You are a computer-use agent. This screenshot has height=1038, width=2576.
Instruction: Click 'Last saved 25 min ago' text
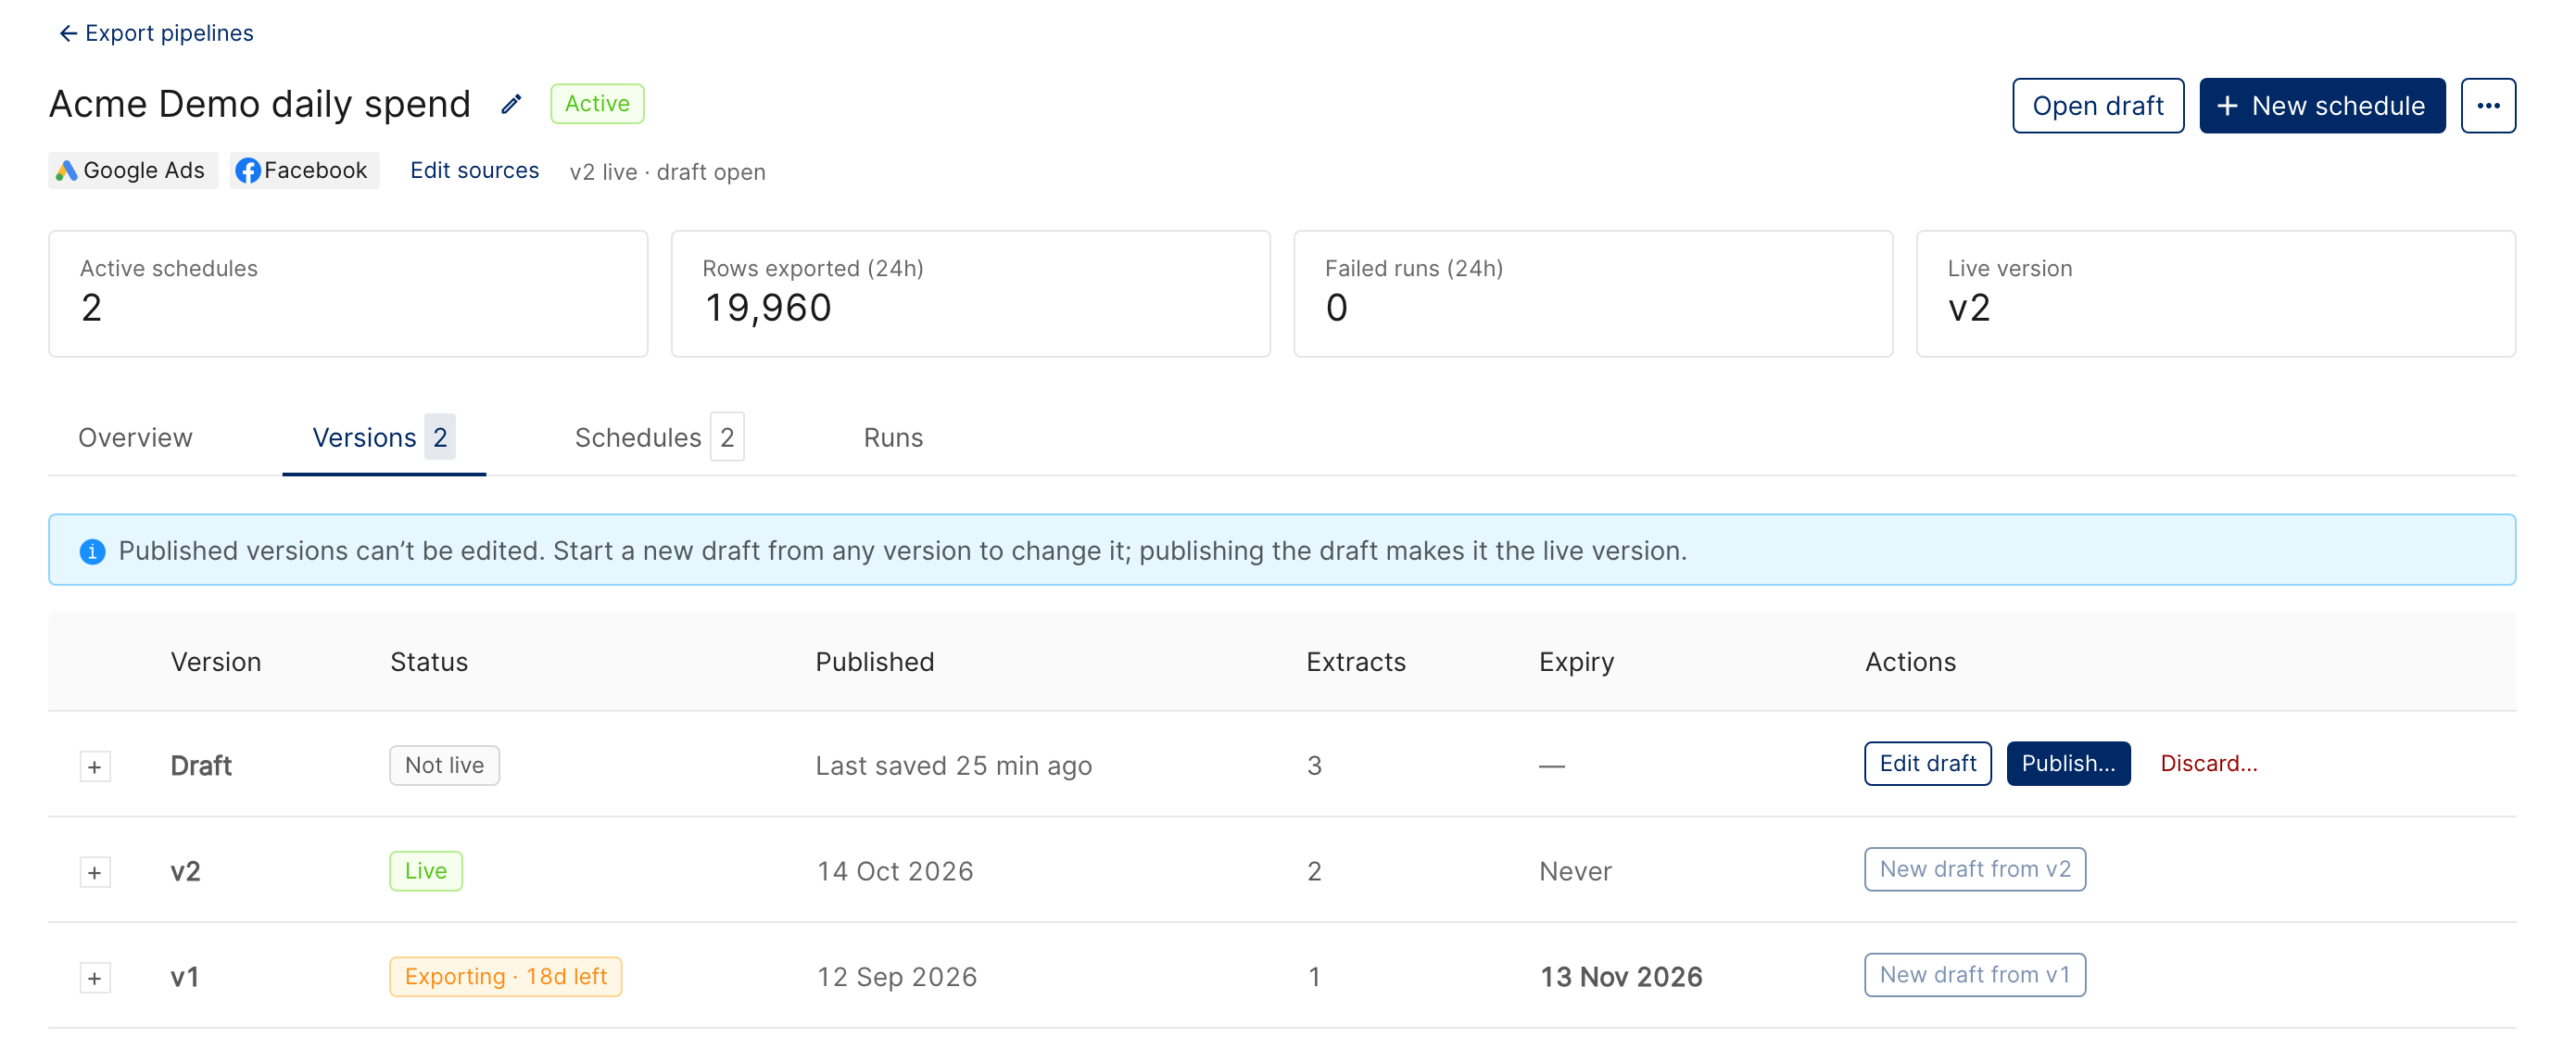953,766
